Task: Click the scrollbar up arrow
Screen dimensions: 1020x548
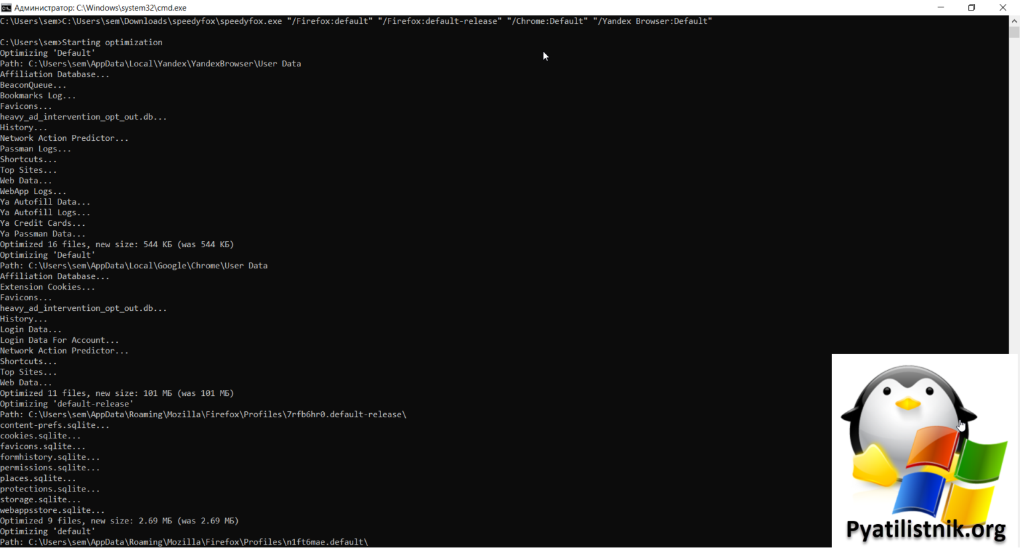Action: [1014, 21]
